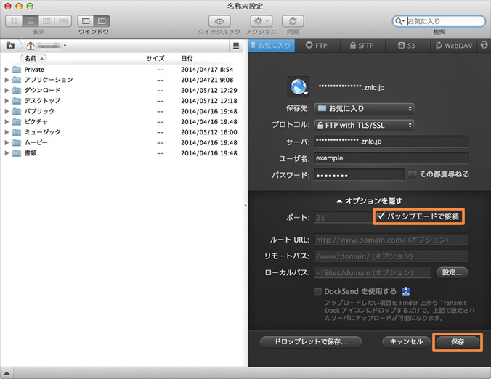Expand the Private folder
Viewport: 491px width, 379px height.
(7, 70)
